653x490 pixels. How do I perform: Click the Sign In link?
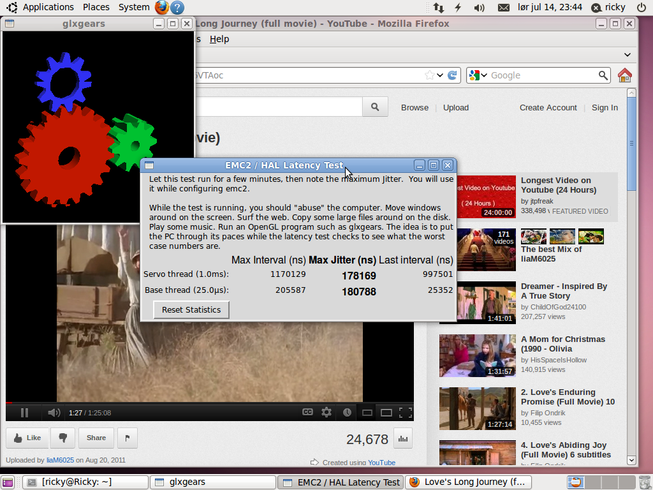pos(605,107)
